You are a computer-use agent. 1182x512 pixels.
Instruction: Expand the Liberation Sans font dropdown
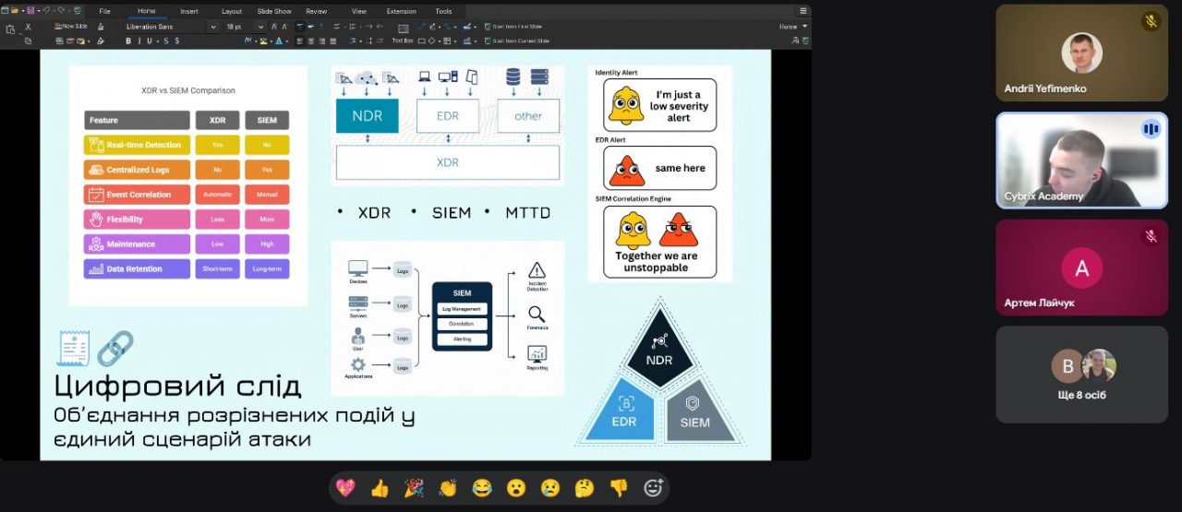click(213, 27)
